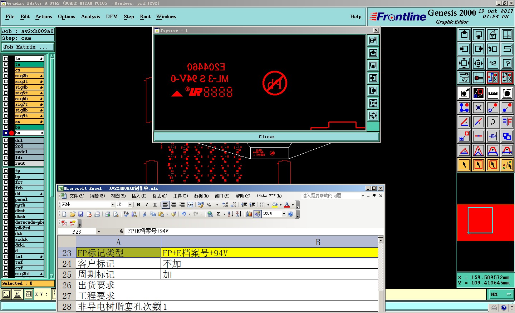Image resolution: width=515 pixels, height=313 pixels.
Task: Center-align text in Excel
Action: tap(174, 205)
